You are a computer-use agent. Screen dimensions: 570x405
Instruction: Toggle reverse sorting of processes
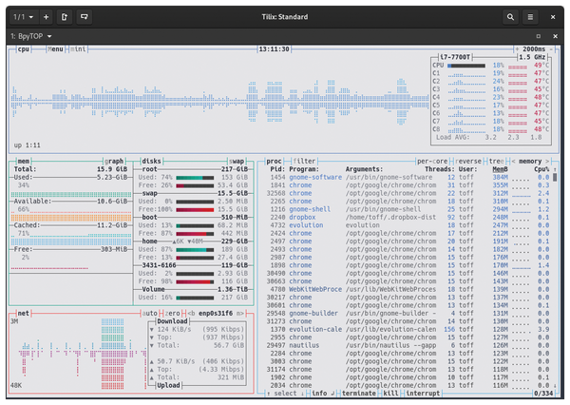pos(468,162)
